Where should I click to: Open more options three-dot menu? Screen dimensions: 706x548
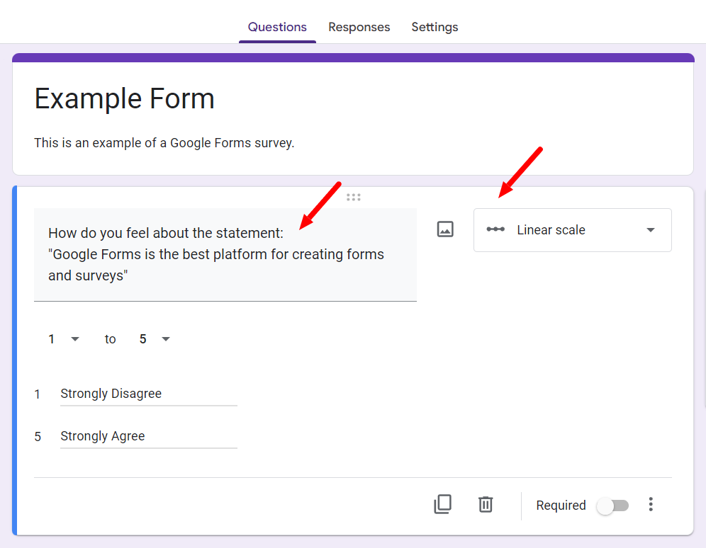tap(651, 504)
